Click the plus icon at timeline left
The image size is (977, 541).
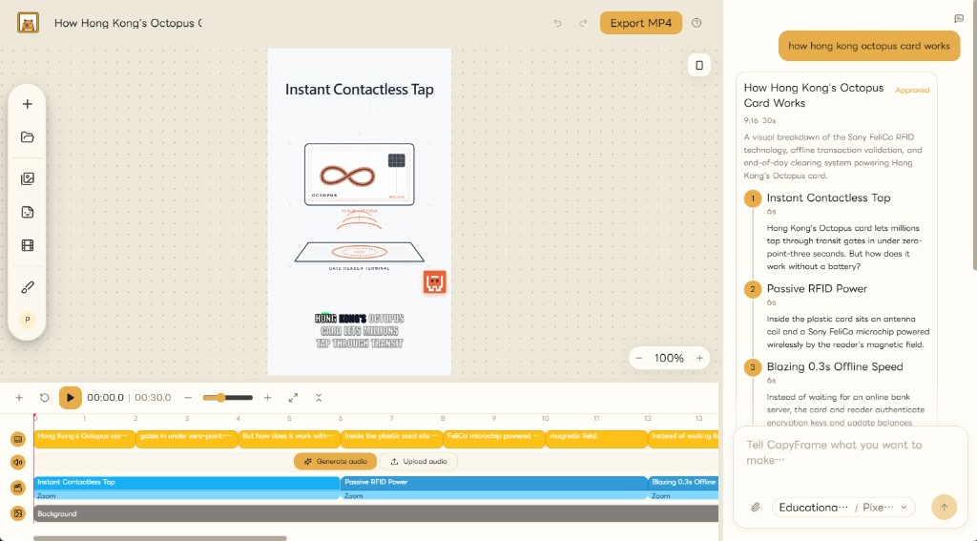pyautogui.click(x=19, y=398)
